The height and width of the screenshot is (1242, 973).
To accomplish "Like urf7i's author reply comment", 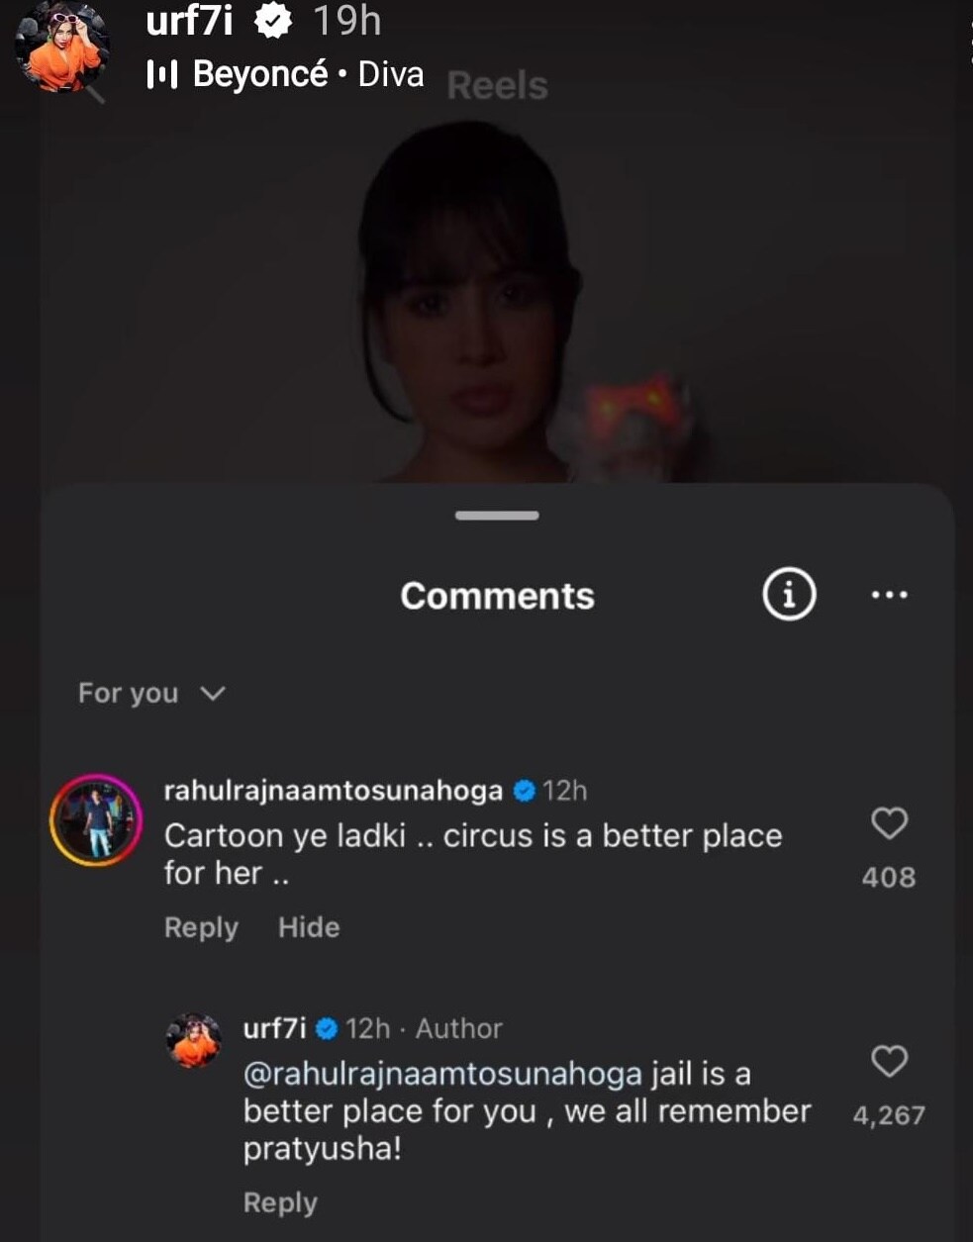I will [x=889, y=1061].
